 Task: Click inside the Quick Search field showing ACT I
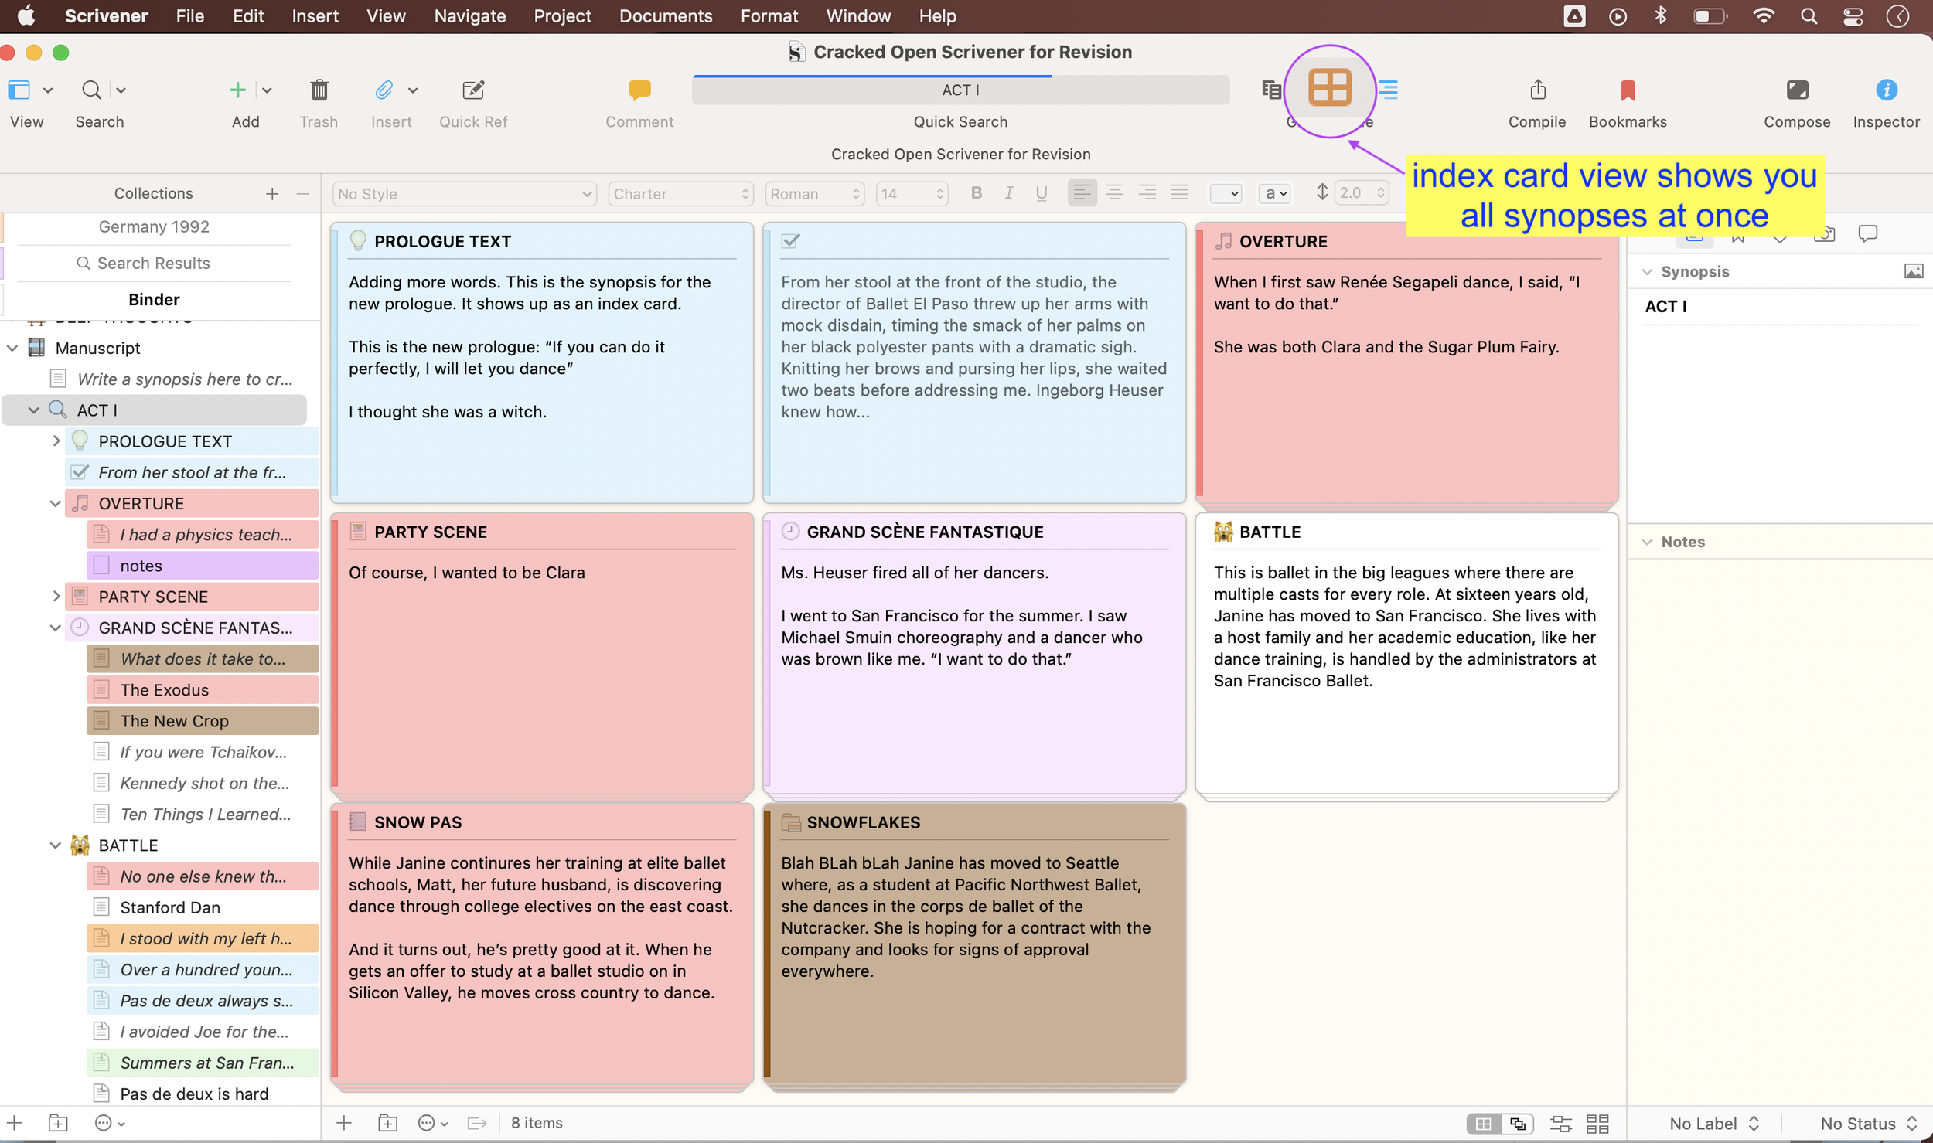point(960,90)
